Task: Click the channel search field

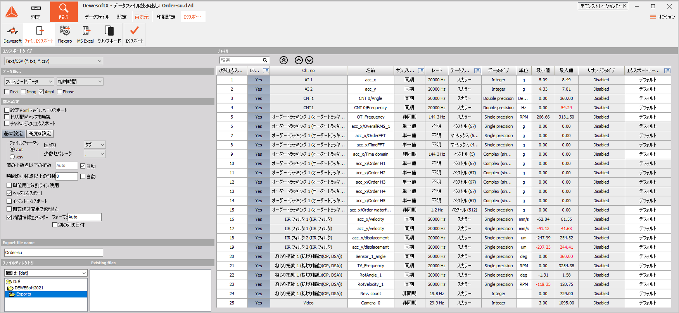Action: tap(241, 60)
